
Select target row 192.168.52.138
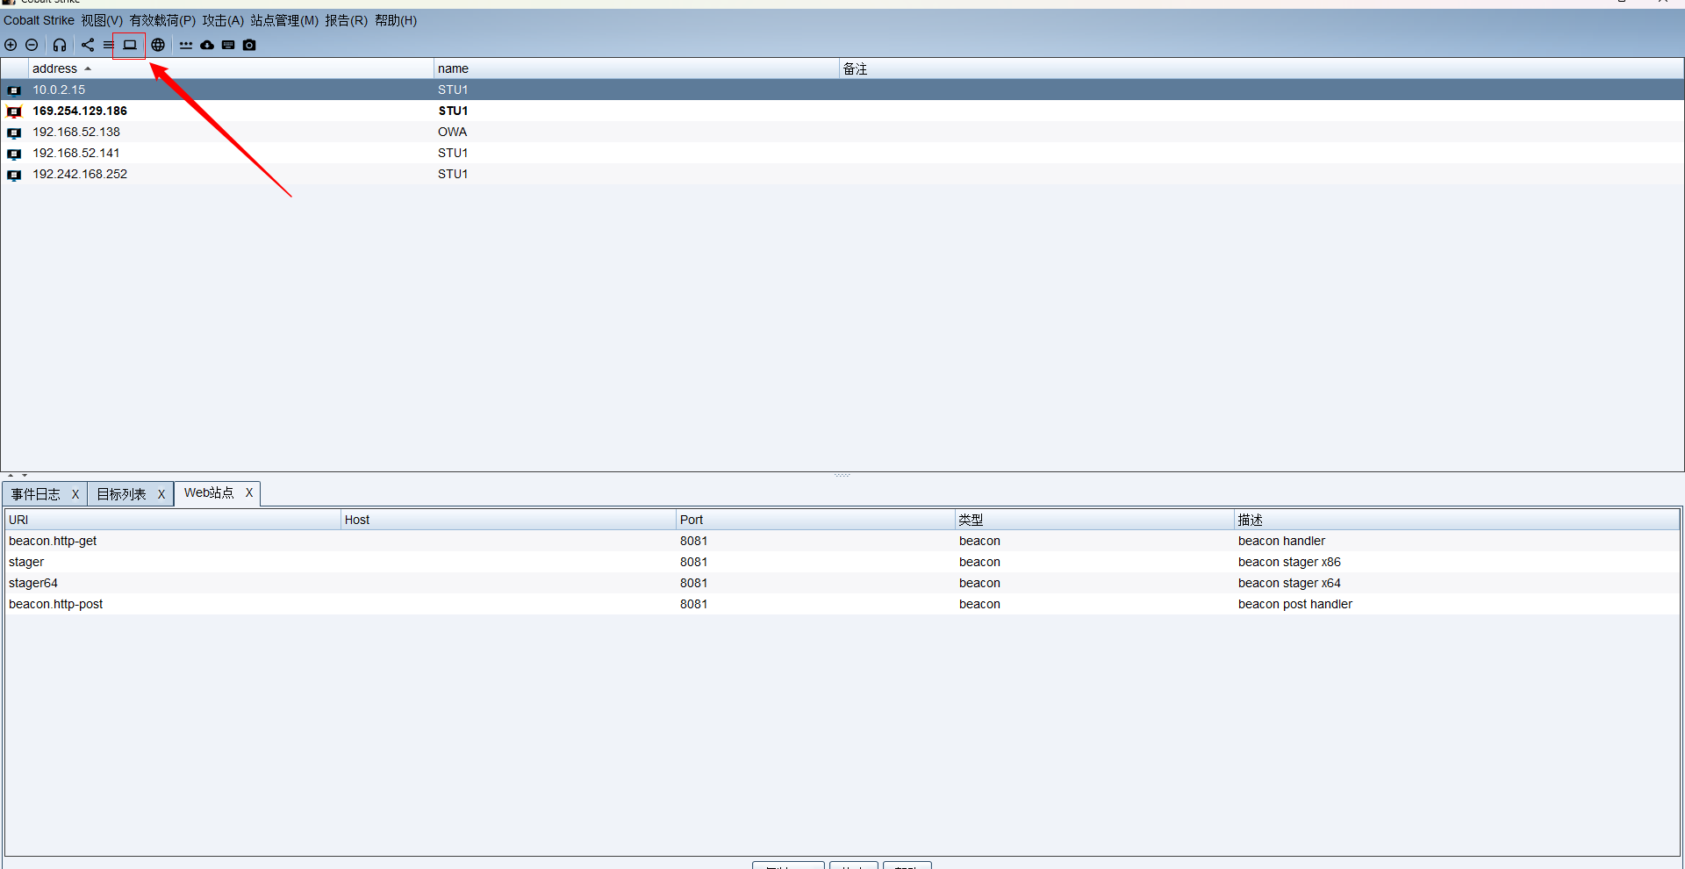point(842,132)
